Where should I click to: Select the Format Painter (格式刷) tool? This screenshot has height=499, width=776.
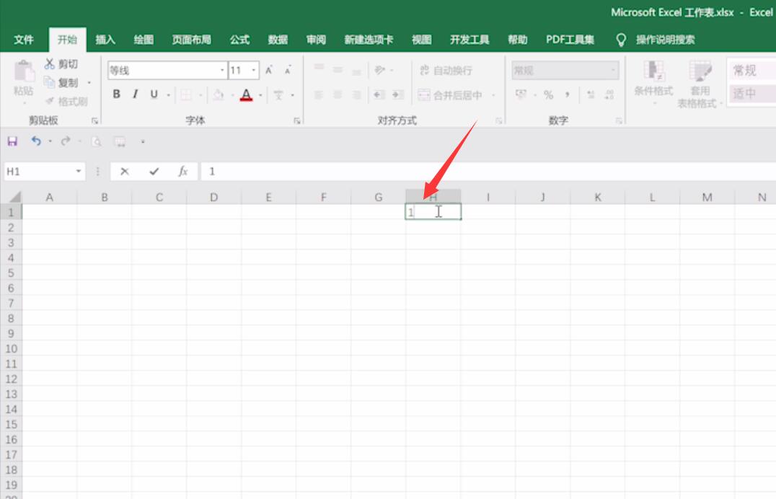66,102
